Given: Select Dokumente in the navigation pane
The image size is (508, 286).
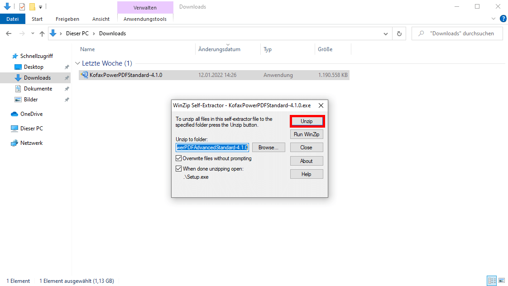Looking at the screenshot, I should coord(38,89).
